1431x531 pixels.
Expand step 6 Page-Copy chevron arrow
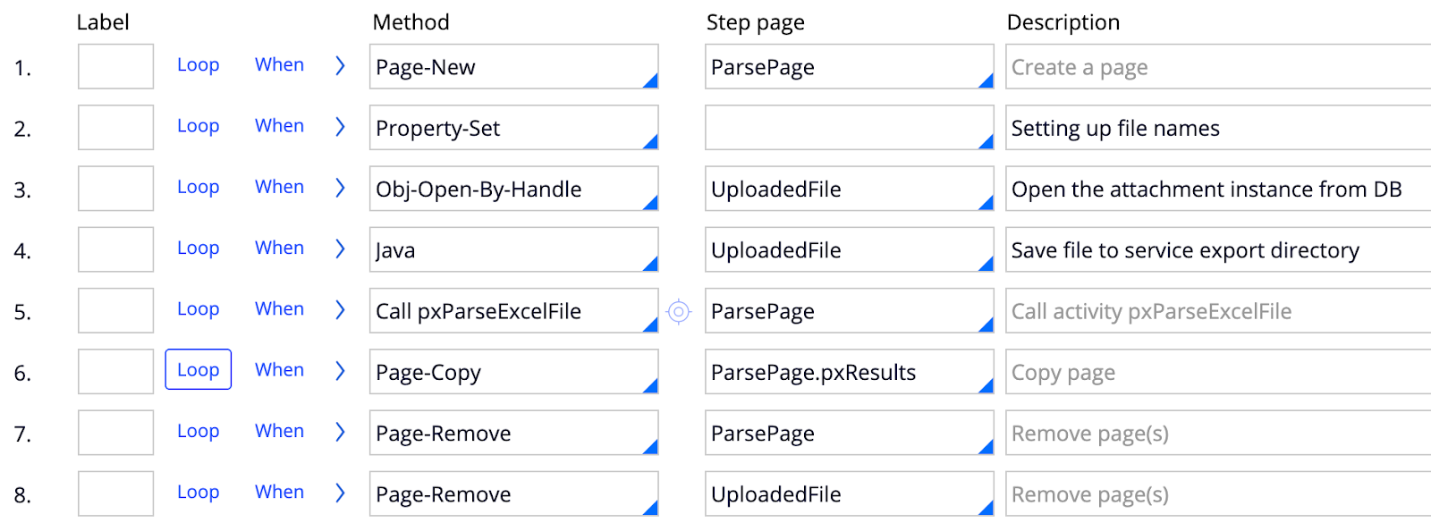click(x=340, y=370)
